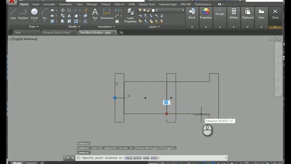
Task: Choose the Ellipse tool in Draw panel
Action: pyautogui.click(x=52, y=16)
